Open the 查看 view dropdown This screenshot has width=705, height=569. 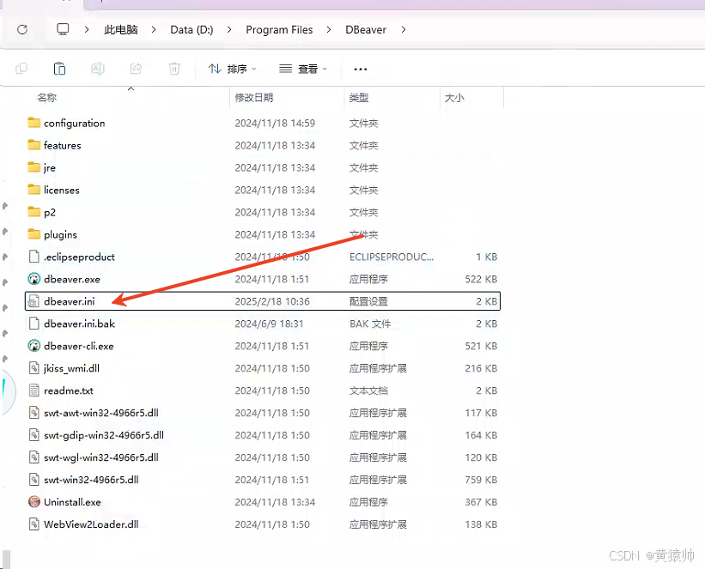coord(302,69)
